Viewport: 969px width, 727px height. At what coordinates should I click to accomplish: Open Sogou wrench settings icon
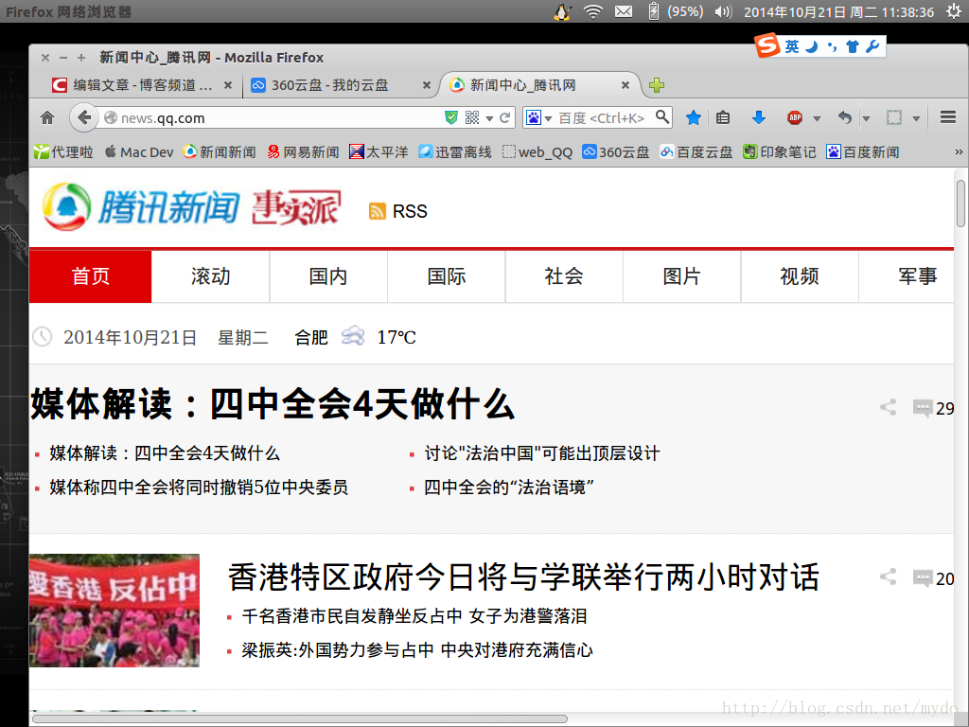pos(872,46)
